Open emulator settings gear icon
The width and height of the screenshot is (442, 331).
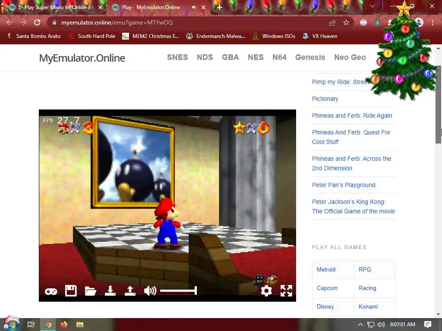click(266, 291)
